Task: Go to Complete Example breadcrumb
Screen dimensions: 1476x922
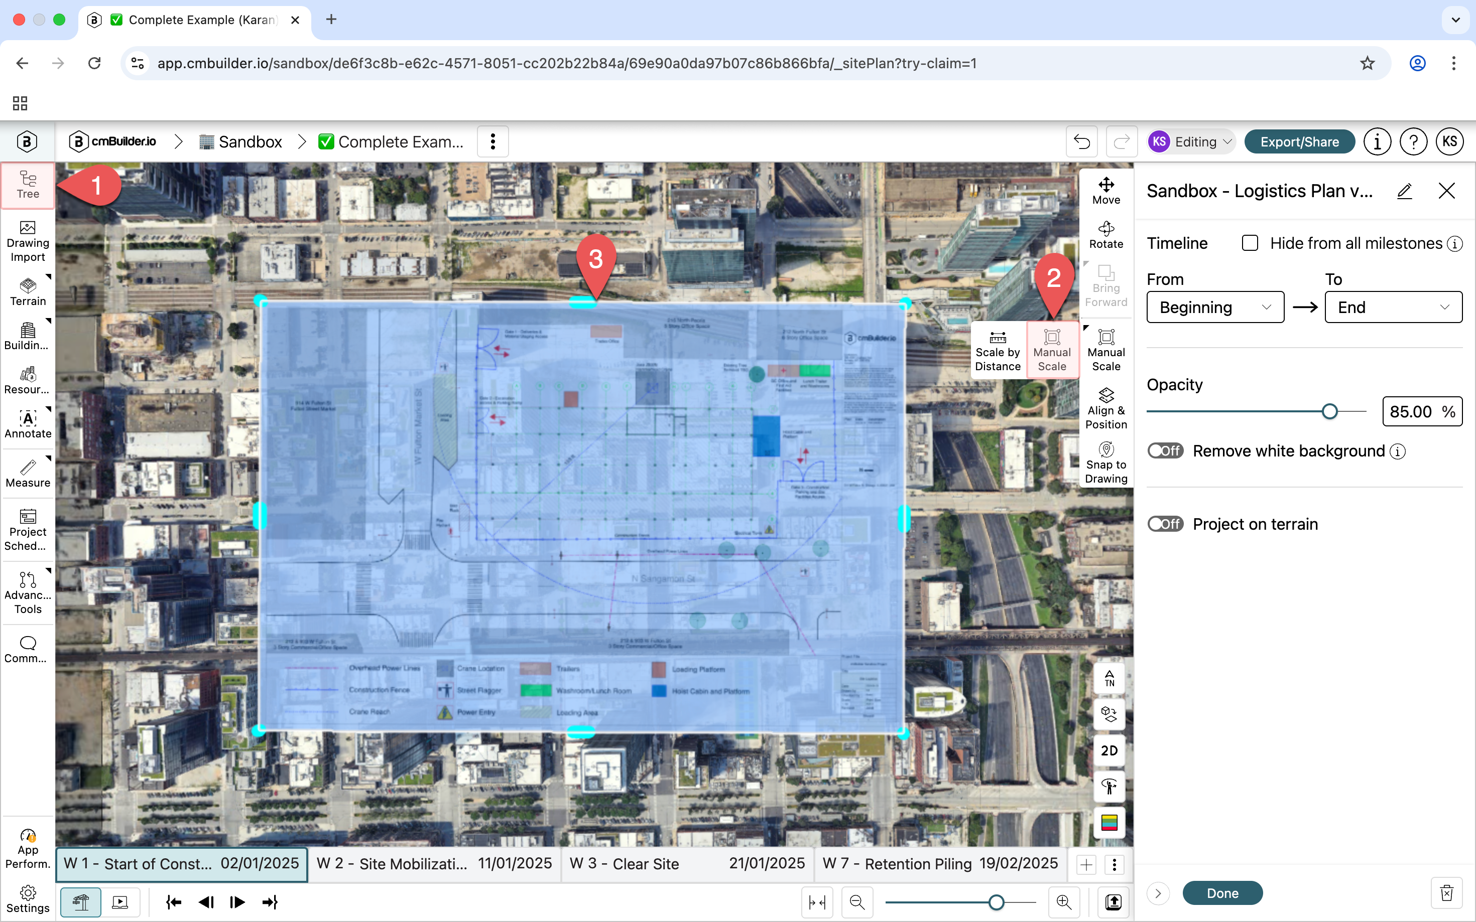Action: tap(391, 141)
